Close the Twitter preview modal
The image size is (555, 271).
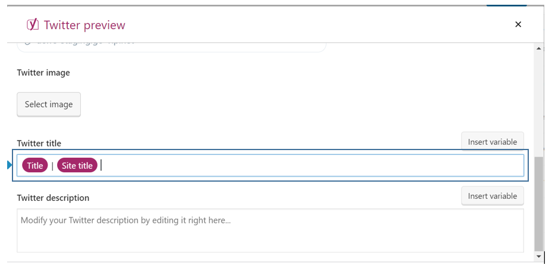518,24
